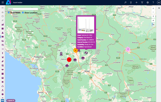Zoom in with the map plus button
This screenshot has width=161, height=102.
(x=153, y=8)
